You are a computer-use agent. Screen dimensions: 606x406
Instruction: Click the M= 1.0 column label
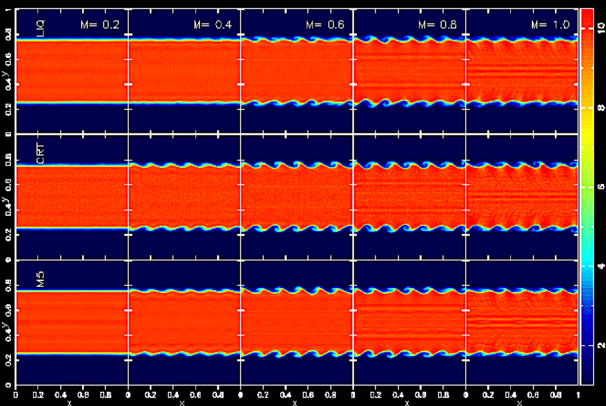point(550,25)
